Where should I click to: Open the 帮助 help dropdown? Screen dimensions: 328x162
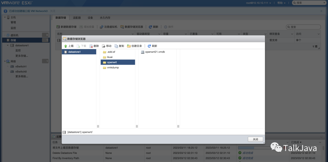[x=281, y=3]
